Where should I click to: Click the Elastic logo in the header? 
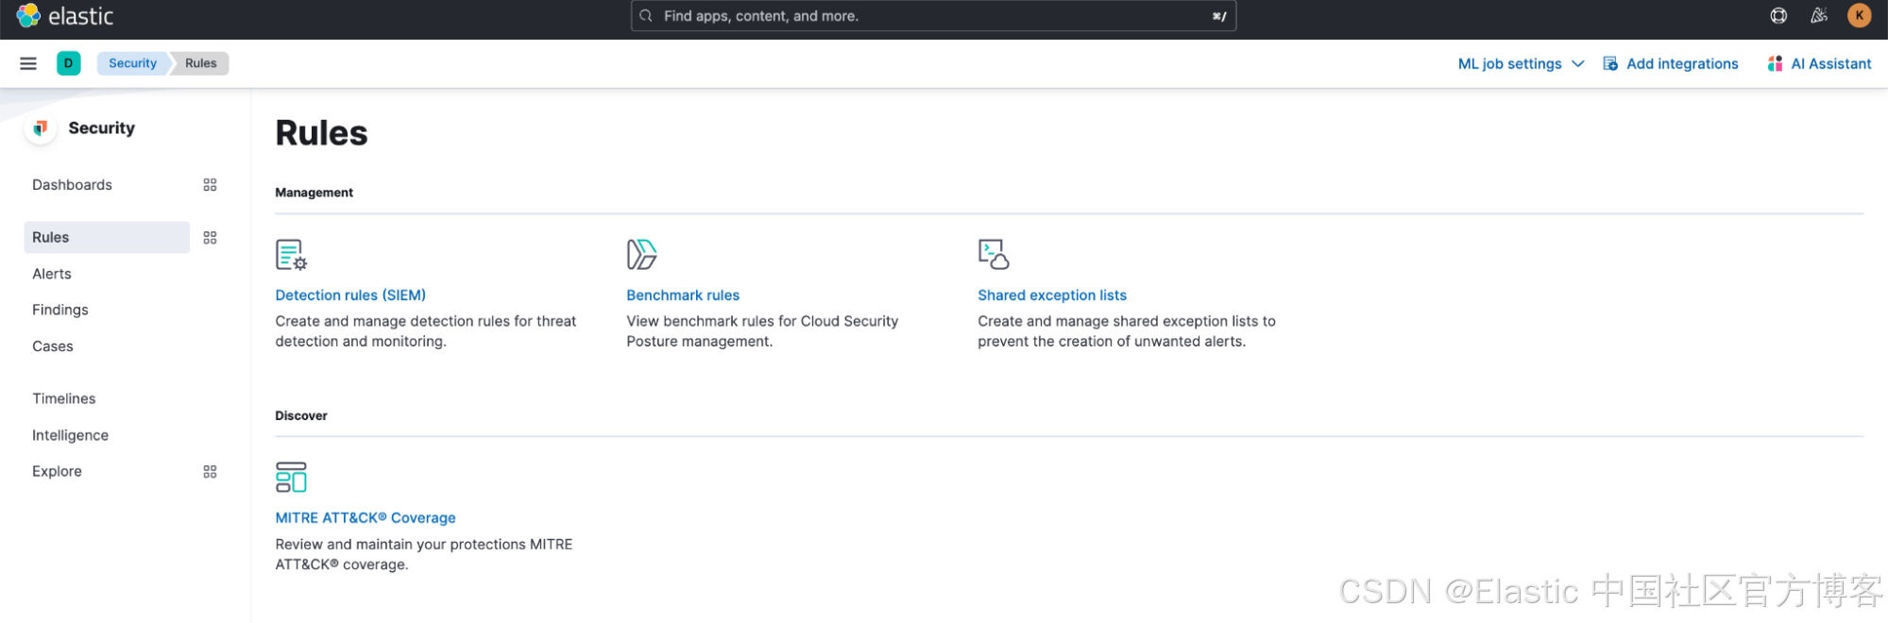[x=65, y=16]
